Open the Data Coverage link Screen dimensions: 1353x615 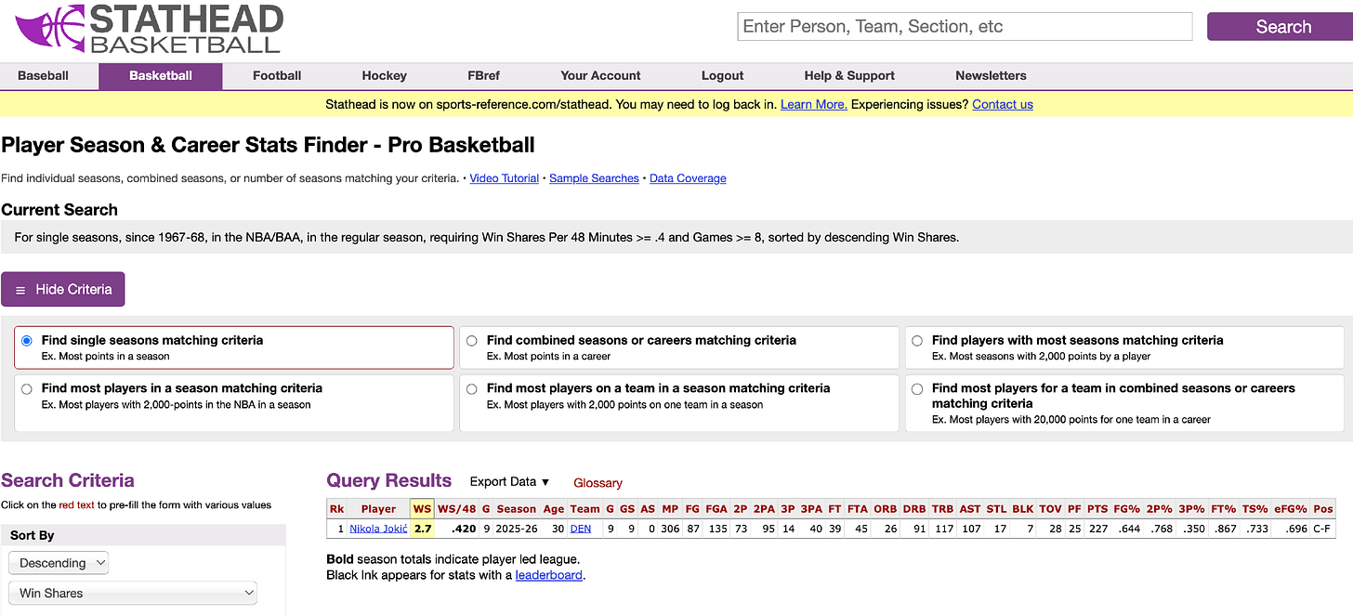point(688,178)
